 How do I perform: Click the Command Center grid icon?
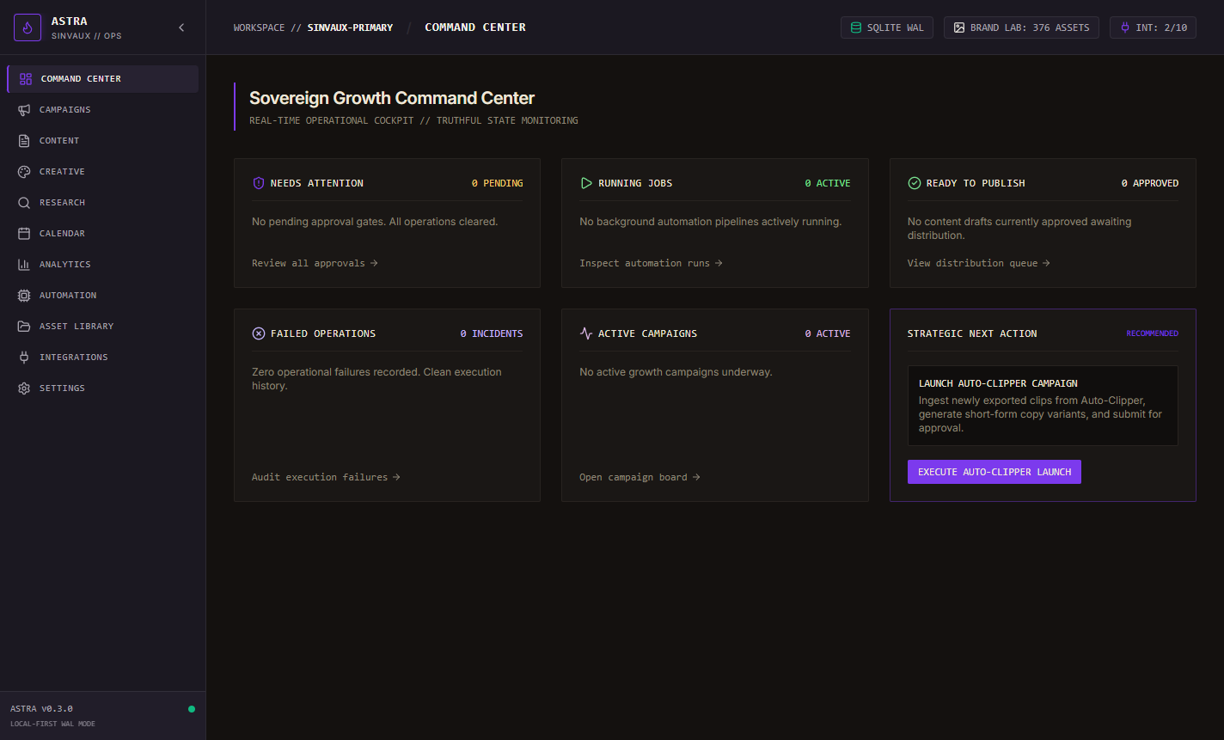26,79
